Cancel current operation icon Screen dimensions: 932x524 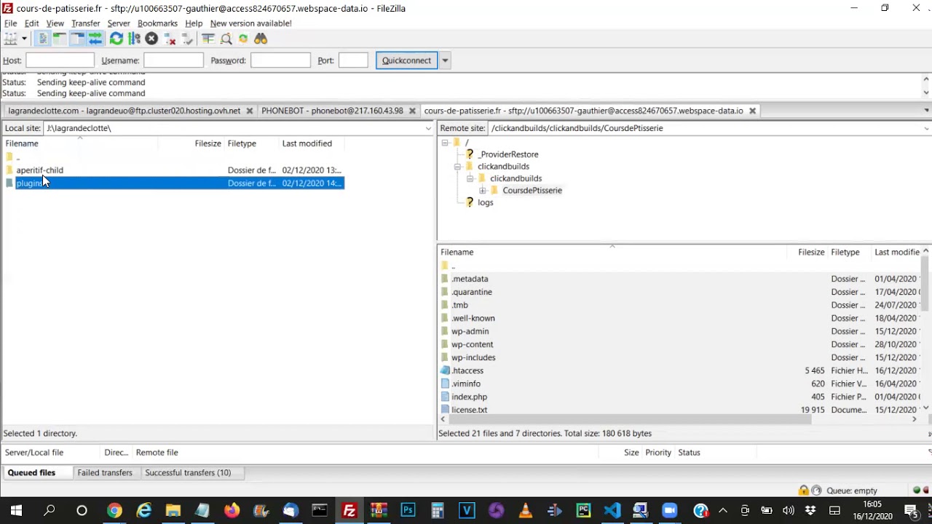(x=151, y=39)
